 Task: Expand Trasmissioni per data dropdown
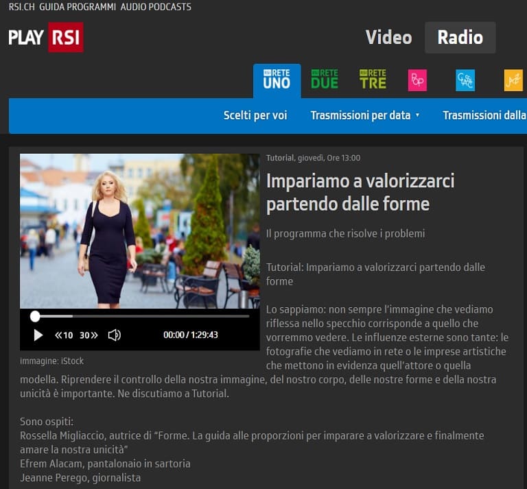click(364, 115)
